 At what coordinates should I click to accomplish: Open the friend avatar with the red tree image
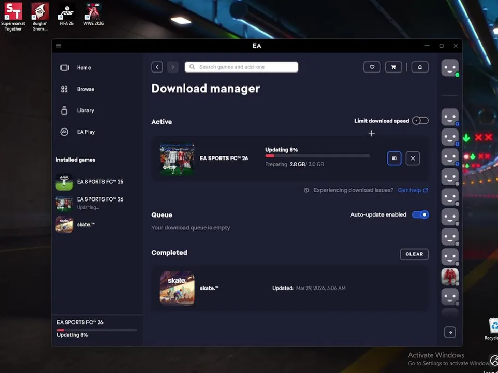(x=450, y=277)
